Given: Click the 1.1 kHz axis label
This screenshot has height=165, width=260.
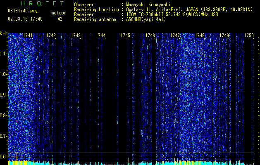Looking at the screenshot, I should tap(4, 54).
